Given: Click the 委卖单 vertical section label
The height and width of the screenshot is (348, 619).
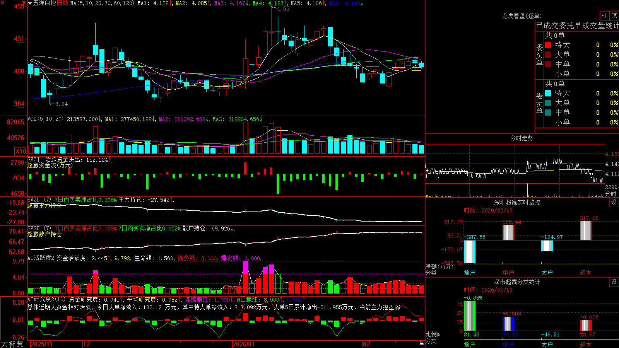Looking at the screenshot, I should tap(539, 103).
